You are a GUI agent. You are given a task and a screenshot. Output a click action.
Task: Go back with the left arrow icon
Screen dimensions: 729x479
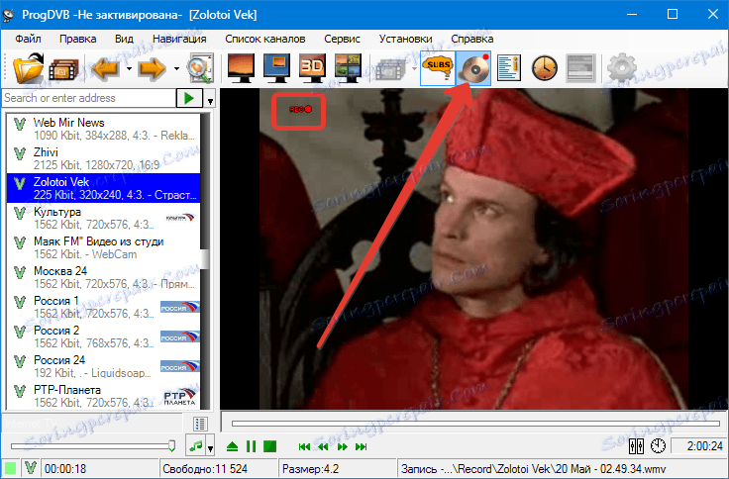click(x=106, y=68)
